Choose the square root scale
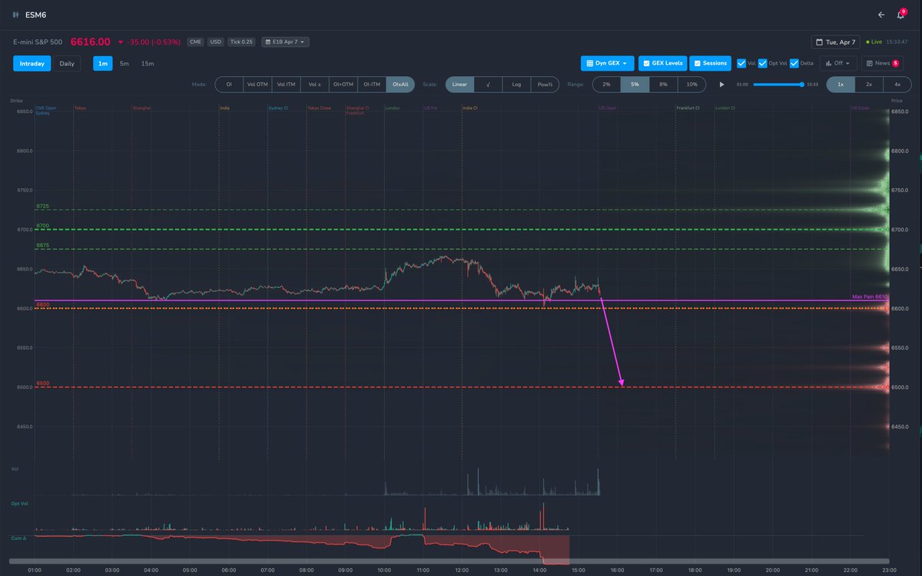922x576 pixels. tap(488, 85)
